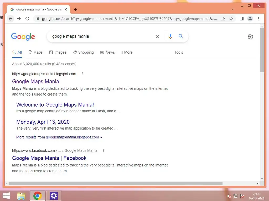The height and width of the screenshot is (201, 269).
Task: View site info via the padlock icon
Action: point(38,19)
